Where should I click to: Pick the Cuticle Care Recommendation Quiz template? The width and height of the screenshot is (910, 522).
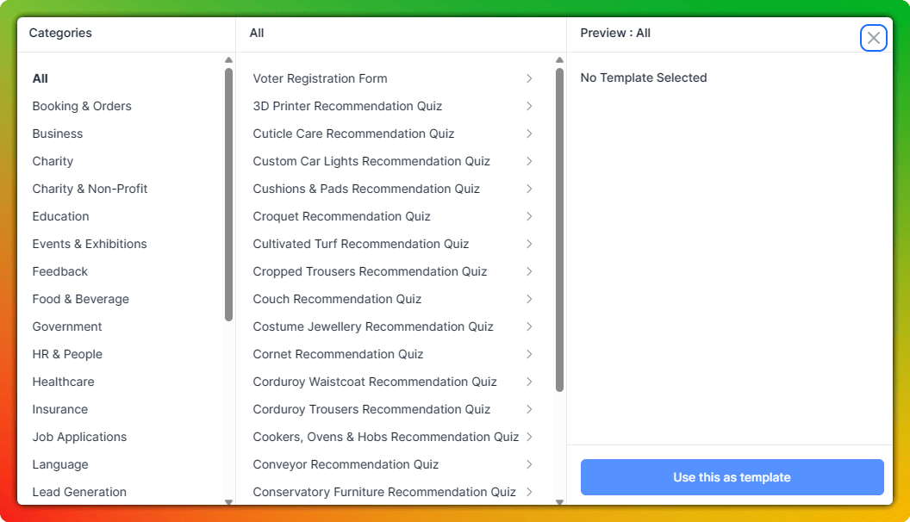[x=353, y=134]
